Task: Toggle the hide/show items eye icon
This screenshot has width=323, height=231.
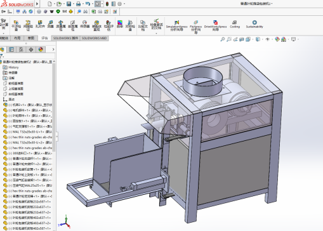Action: coord(267,39)
